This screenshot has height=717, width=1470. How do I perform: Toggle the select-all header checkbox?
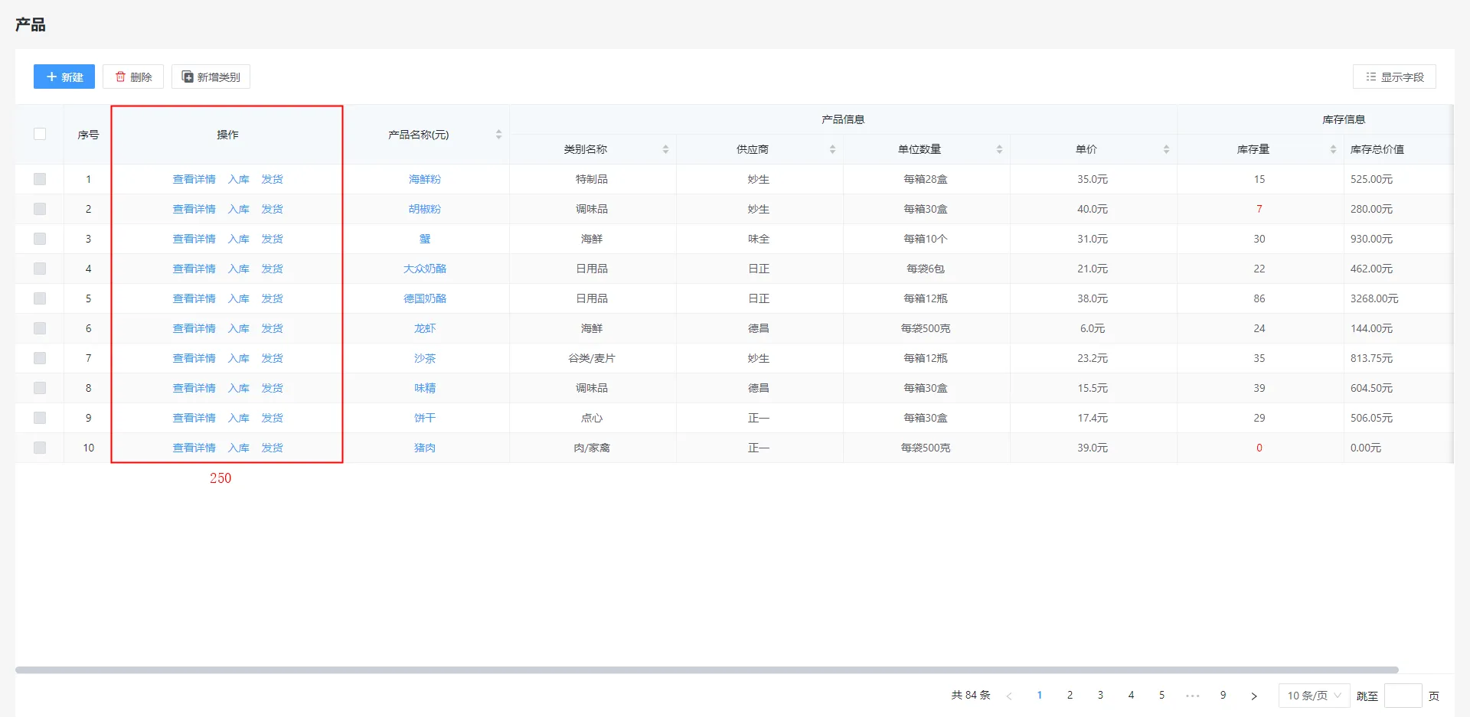click(40, 134)
